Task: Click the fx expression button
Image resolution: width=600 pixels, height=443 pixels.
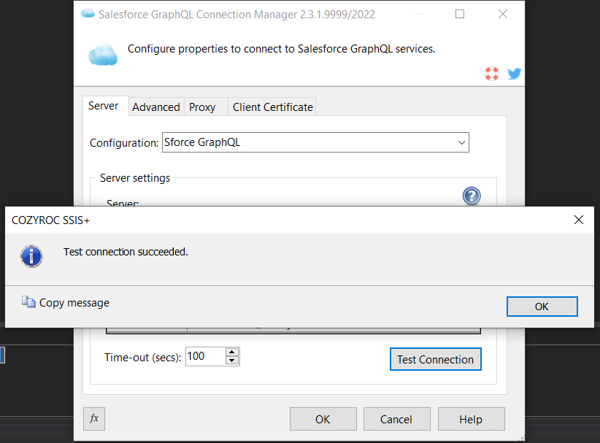Action: coord(94,419)
